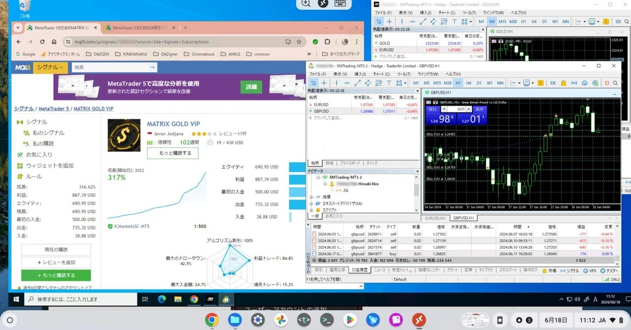Click the lot volume field showing 0.01
Image resolution: width=631 pixels, height=330 pixels.
point(457,109)
